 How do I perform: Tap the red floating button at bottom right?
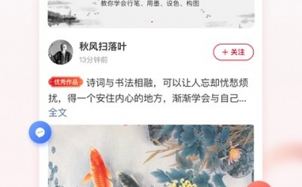coord(260,184)
